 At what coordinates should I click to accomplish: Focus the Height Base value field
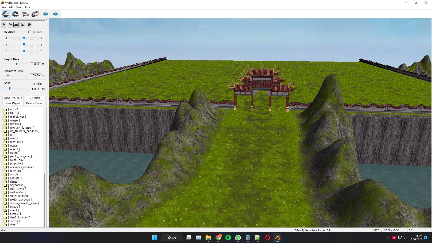click(x=35, y=64)
